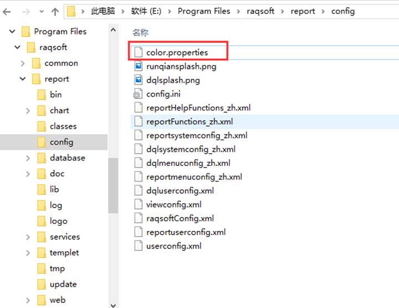The height and width of the screenshot is (308, 399).
Task: Click the report folder icon in tree
Action: click(36, 79)
